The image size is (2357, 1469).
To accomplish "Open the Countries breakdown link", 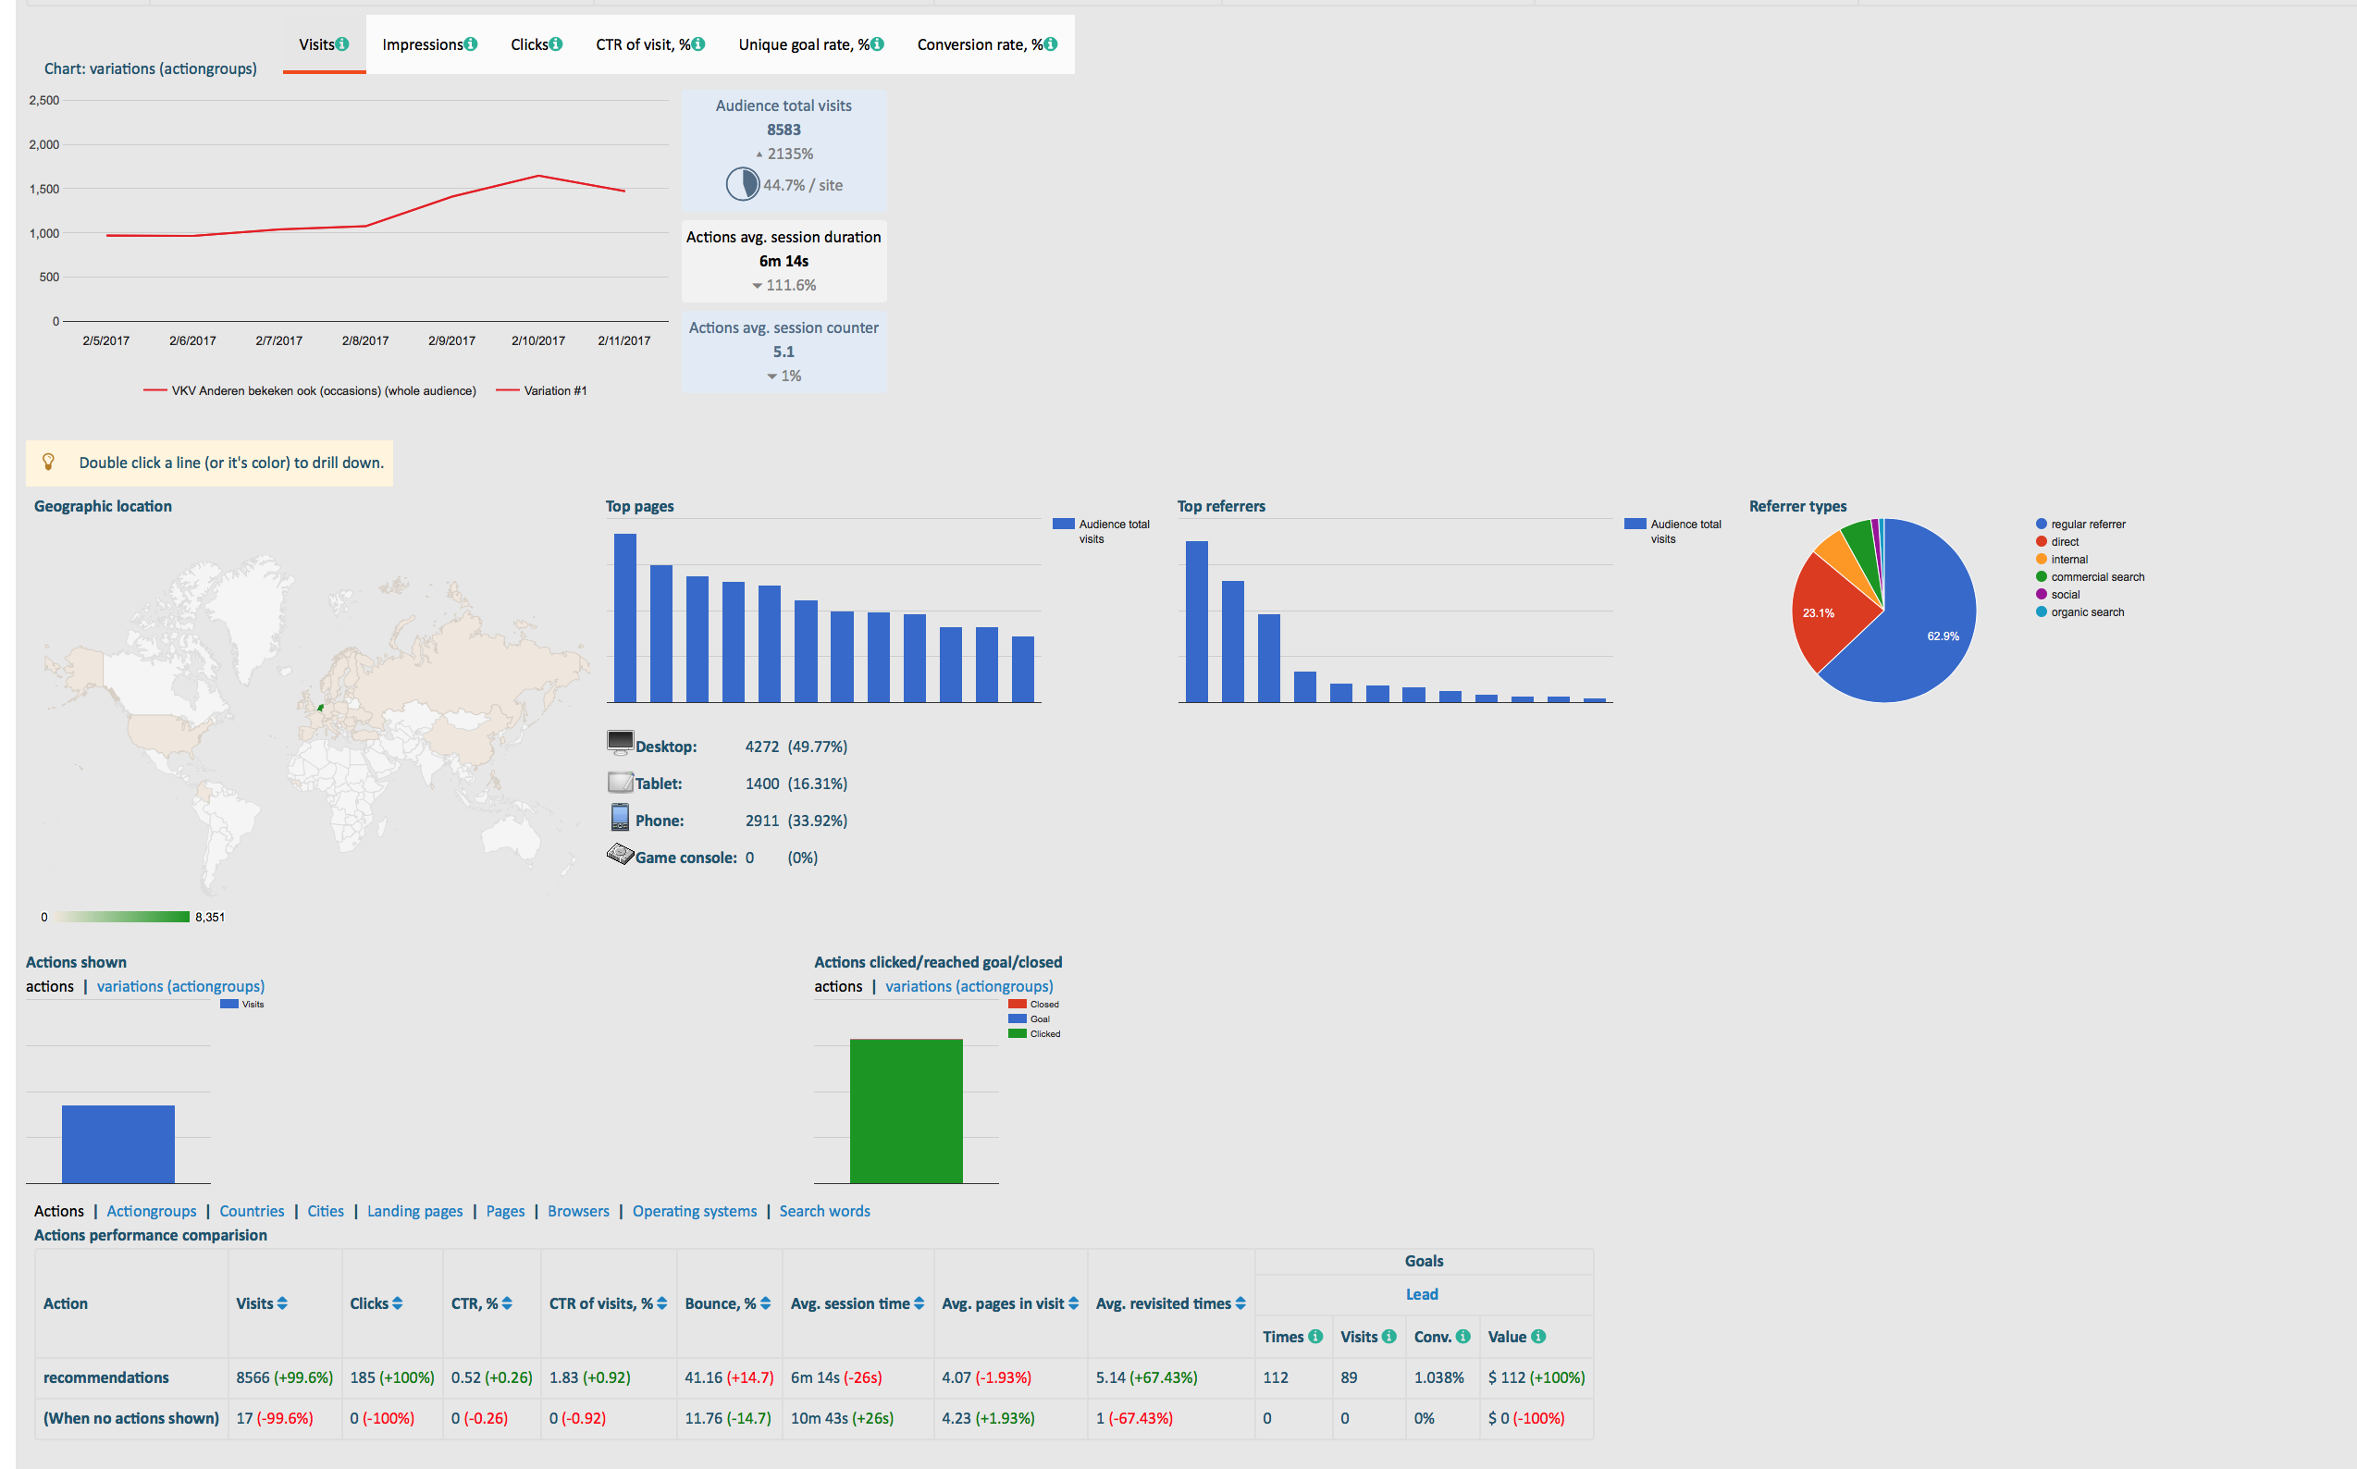I will click(x=252, y=1211).
